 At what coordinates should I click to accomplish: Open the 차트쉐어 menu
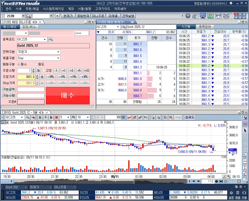(120, 9)
